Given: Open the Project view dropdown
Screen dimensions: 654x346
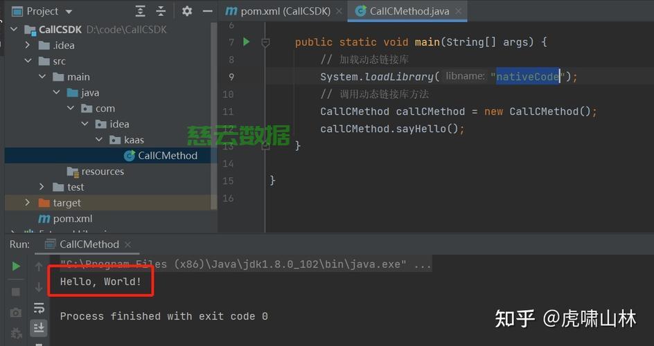Looking at the screenshot, I should click(69, 12).
